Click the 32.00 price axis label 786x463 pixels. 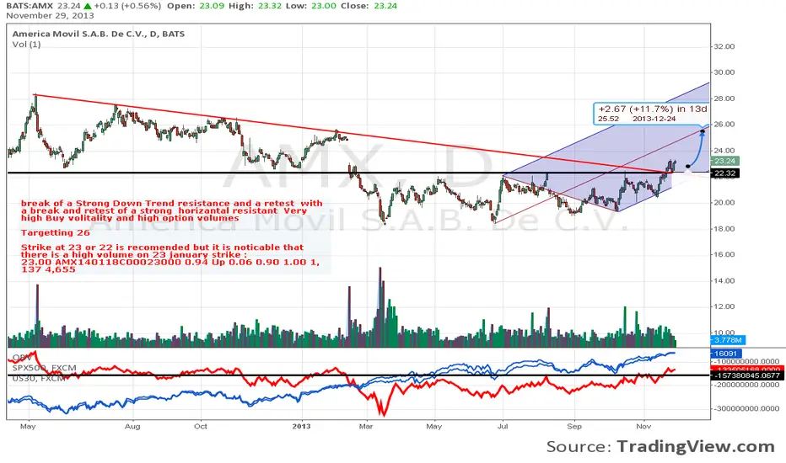pyautogui.click(x=724, y=46)
